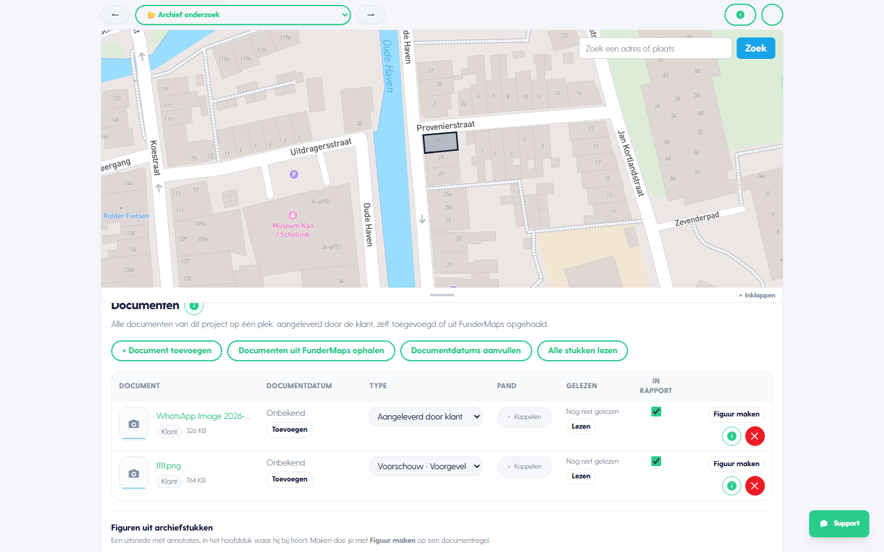Delete the 1111.png document
The width and height of the screenshot is (884, 552).
(755, 486)
